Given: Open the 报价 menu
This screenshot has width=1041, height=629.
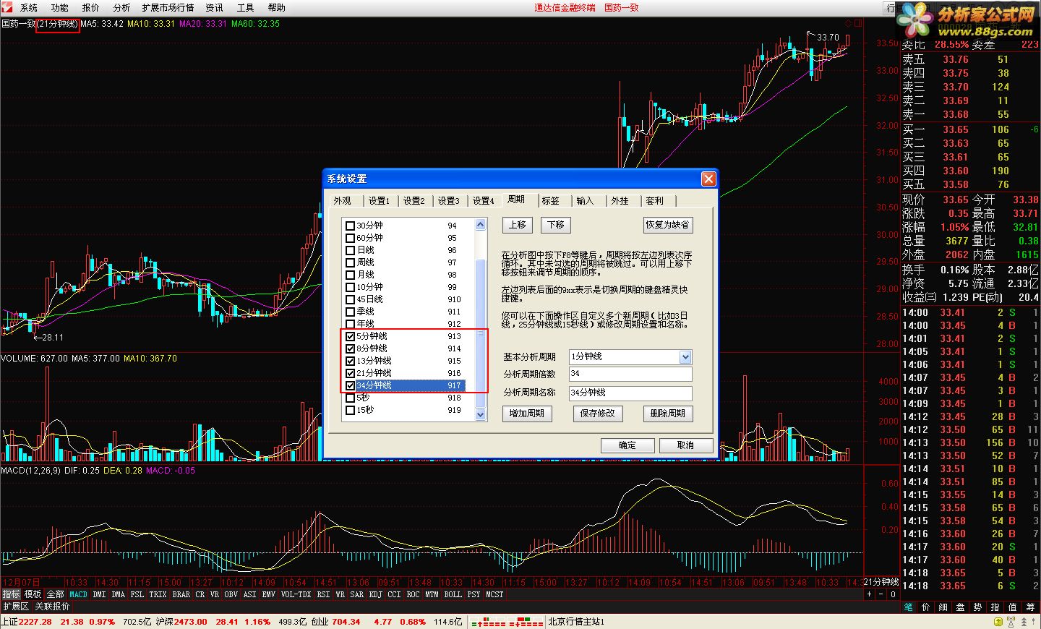Looking at the screenshot, I should coord(91,7).
